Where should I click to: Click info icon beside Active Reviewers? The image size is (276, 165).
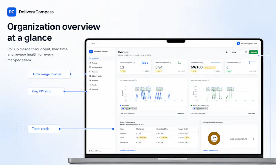[x=240, y=63]
